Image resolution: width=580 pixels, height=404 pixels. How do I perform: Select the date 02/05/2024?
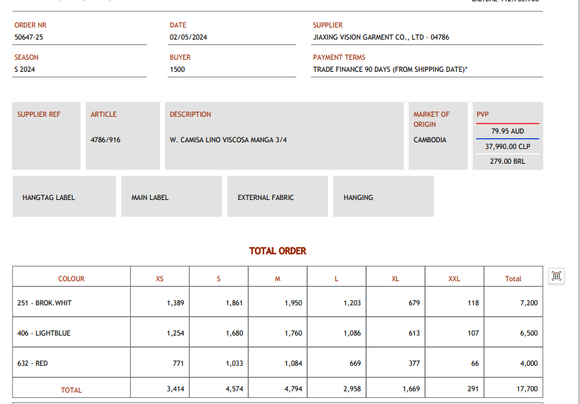tap(188, 38)
